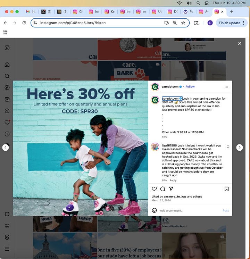The width and height of the screenshot is (250, 259).
Task: Open a new browser tab
Action: [232, 11]
